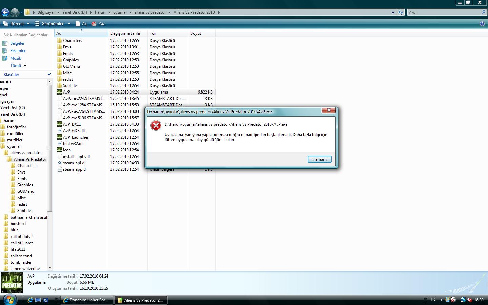Click the Belgeler favorite link icon

point(5,43)
